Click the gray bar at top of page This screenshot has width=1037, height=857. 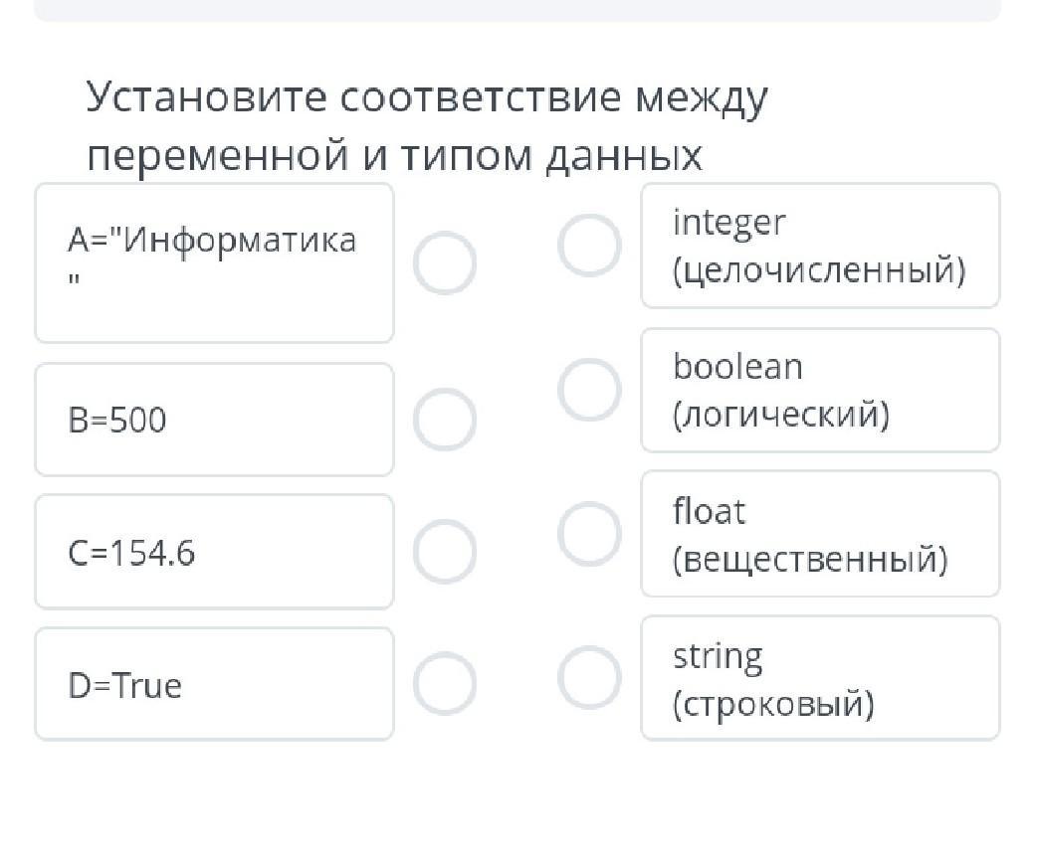[x=518, y=10]
